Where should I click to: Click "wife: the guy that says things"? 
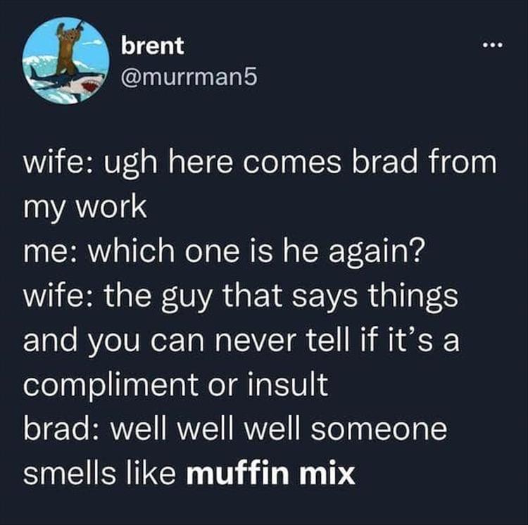(x=241, y=297)
